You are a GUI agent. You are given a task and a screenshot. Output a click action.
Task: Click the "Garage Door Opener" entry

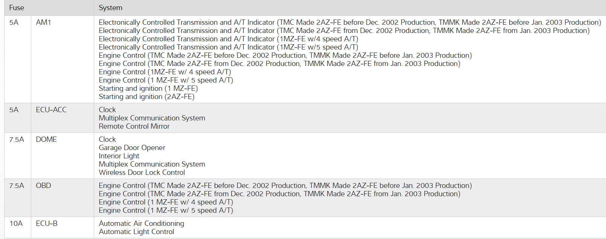(132, 148)
